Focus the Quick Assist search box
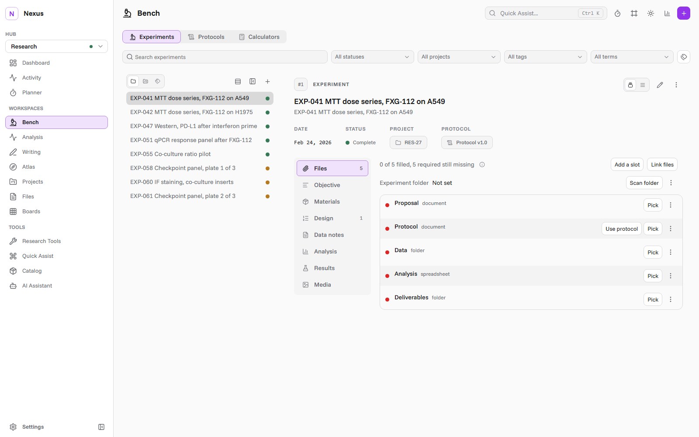The image size is (699, 437). tap(546, 13)
